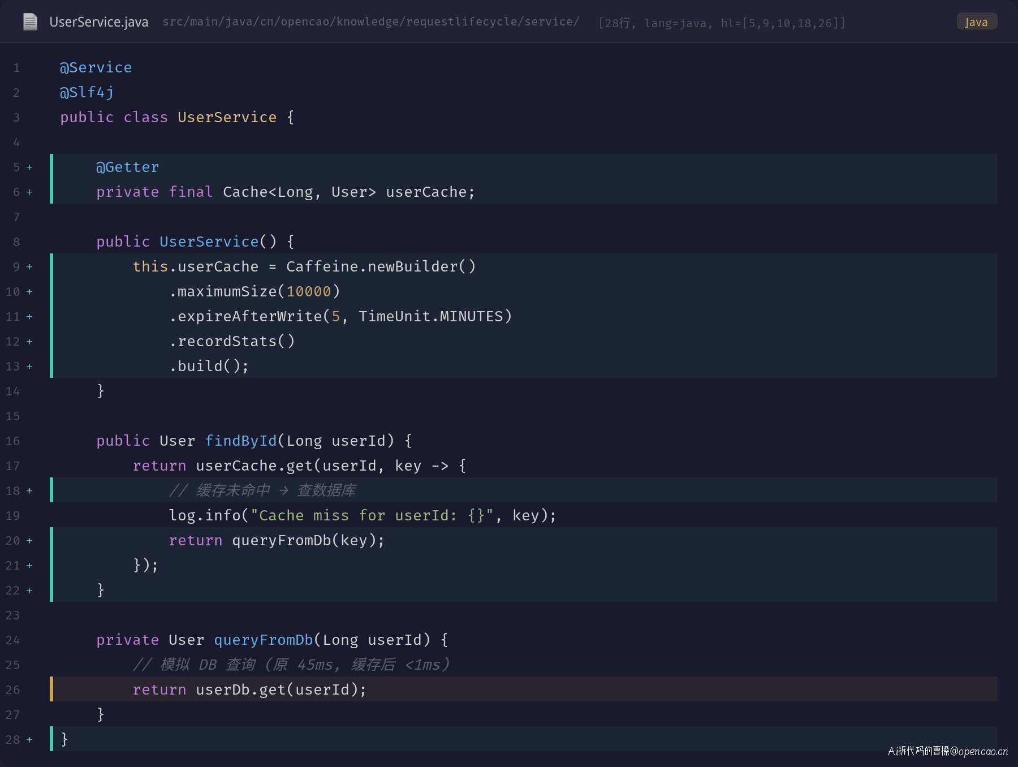Image resolution: width=1018 pixels, height=767 pixels.
Task: Click the plus marker on line 18
Action: pyautogui.click(x=29, y=491)
